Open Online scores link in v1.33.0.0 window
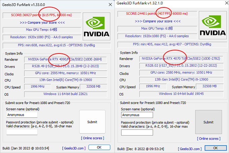229x153 pixels. [x=93, y=138]
